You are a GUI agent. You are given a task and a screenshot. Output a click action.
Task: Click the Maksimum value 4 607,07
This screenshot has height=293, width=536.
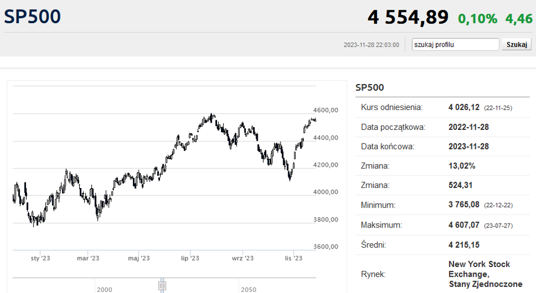pos(464,225)
